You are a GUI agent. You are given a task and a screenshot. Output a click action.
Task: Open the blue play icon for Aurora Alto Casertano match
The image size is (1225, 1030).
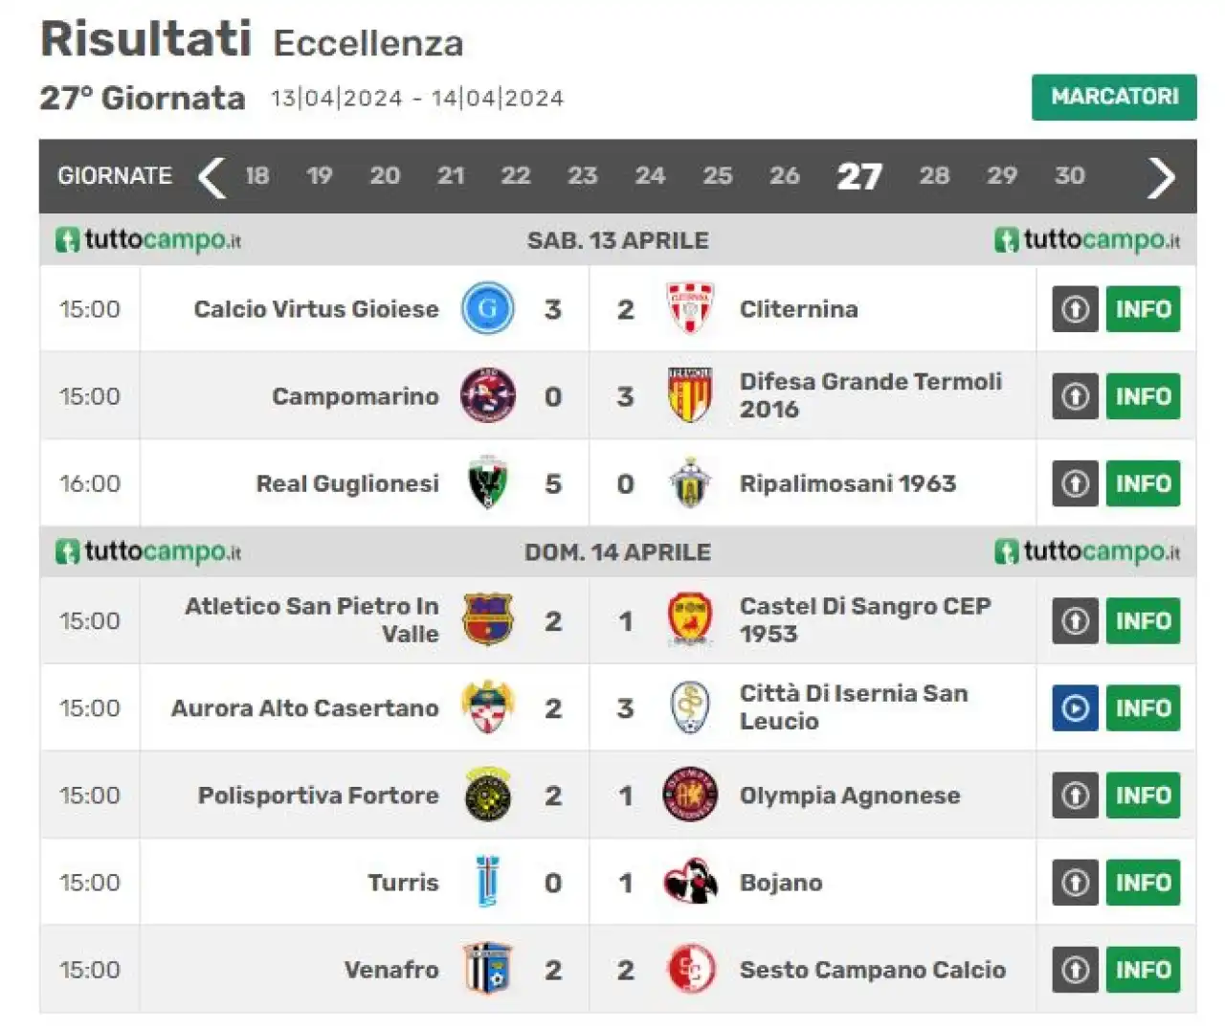pos(1075,708)
